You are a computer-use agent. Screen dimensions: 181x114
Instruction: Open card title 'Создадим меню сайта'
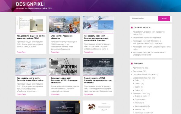(64, 80)
